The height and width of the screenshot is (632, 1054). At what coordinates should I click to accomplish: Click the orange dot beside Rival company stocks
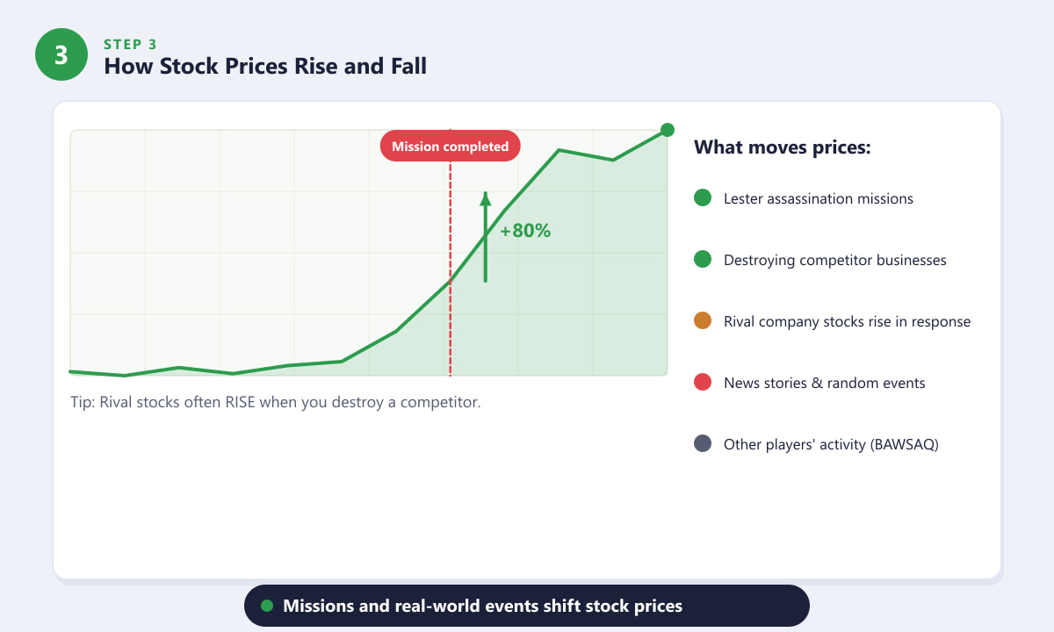click(703, 321)
